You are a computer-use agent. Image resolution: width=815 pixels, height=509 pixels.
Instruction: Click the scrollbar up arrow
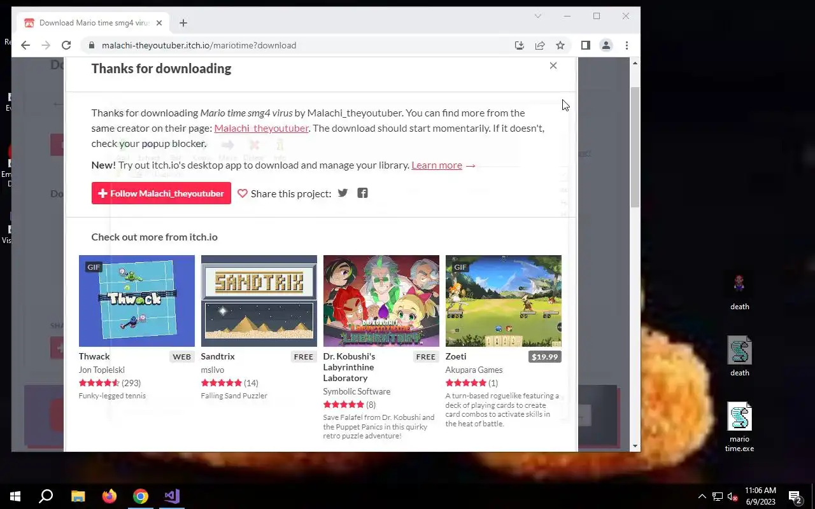(x=635, y=63)
